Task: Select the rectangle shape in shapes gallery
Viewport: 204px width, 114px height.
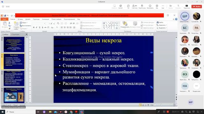Action: 112,23
